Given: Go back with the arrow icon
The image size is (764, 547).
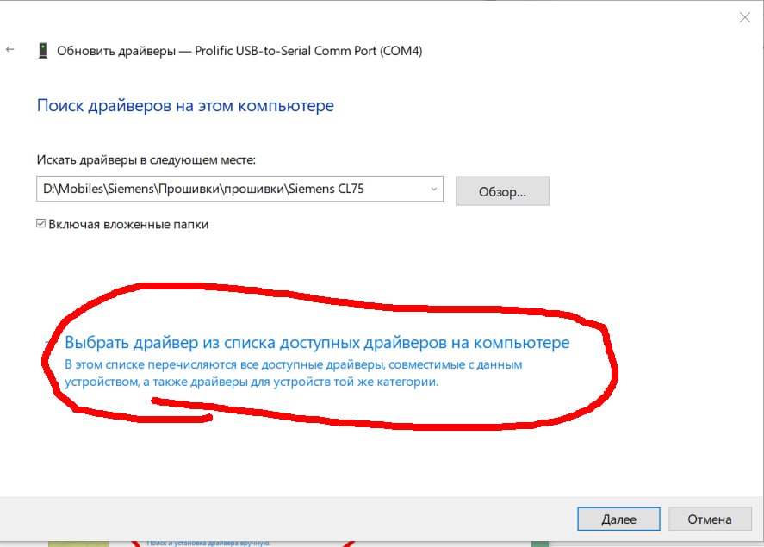Looking at the screenshot, I should coord(9,49).
